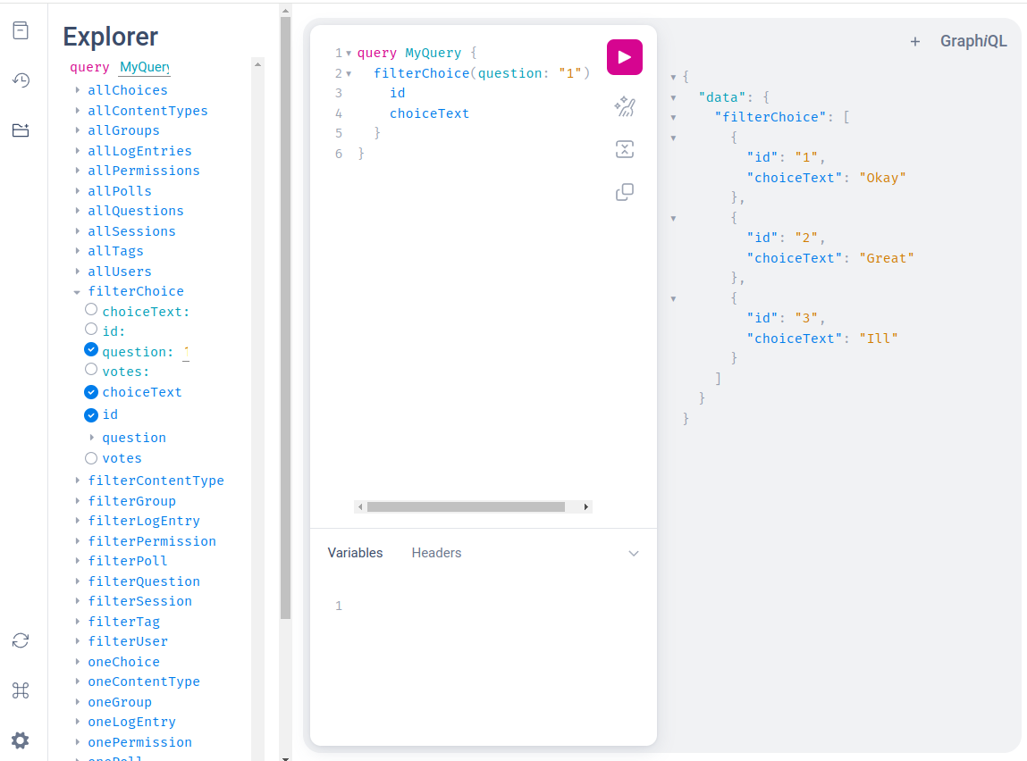The image size is (1027, 761).
Task: Fold line 2 filterChoice in the editor
Action: (x=349, y=73)
